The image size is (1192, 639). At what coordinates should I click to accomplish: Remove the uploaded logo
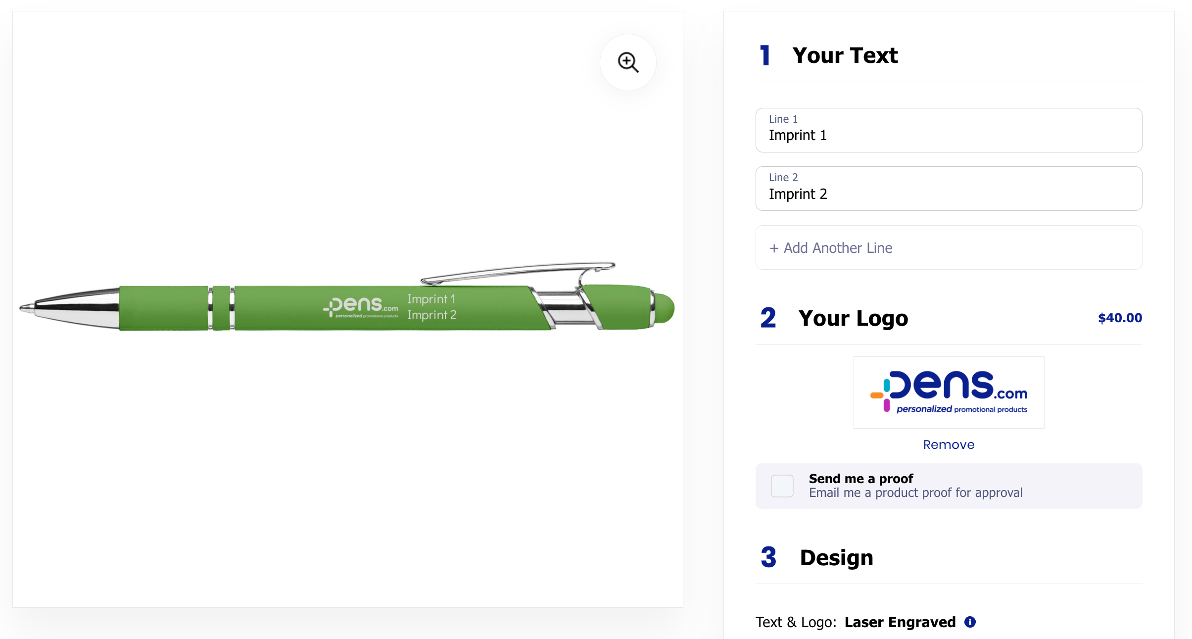pyautogui.click(x=949, y=444)
